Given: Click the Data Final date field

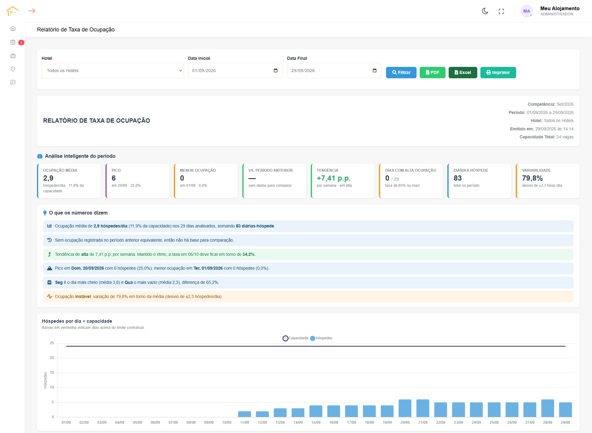Looking at the screenshot, I should 334,71.
